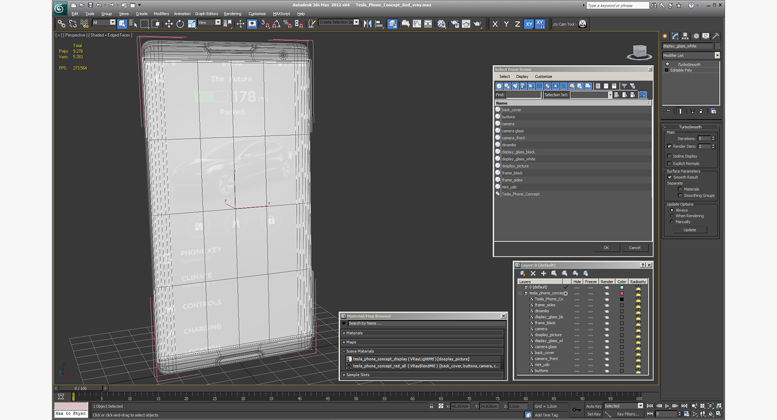Click the Align tool icon
The height and width of the screenshot is (420, 777).
pyautogui.click(x=379, y=24)
